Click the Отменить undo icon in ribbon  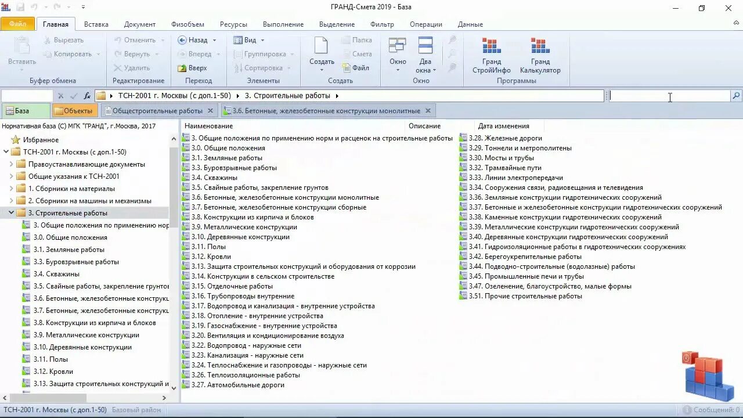coord(118,40)
